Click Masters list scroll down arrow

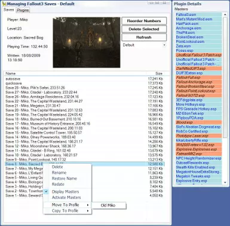(225, 182)
